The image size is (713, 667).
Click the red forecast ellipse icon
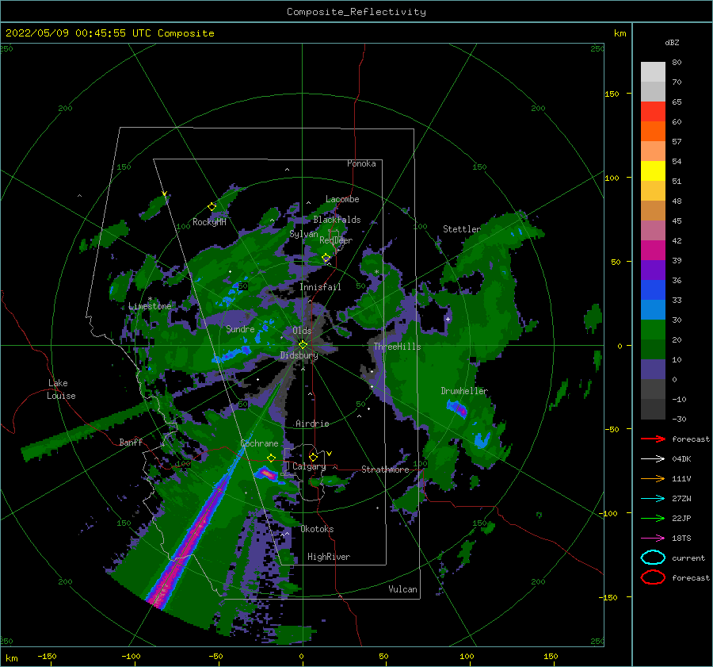[653, 577]
